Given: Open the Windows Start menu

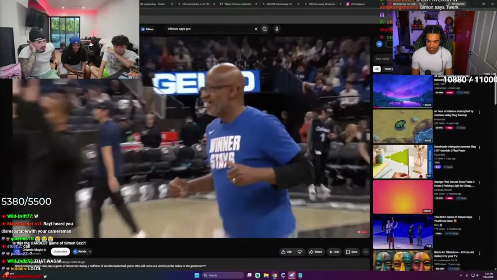Looking at the screenshot, I should (x=197, y=275).
